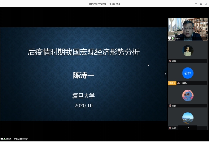The width and height of the screenshot is (209, 142).
Task: Click the muted microphone icon beside 刘辉
Action: pos(170,106)
